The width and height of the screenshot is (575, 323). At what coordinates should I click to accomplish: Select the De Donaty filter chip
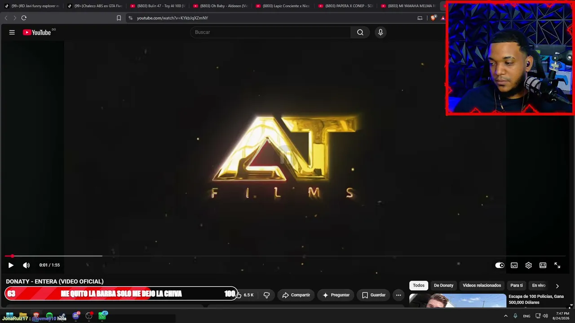(x=443, y=285)
